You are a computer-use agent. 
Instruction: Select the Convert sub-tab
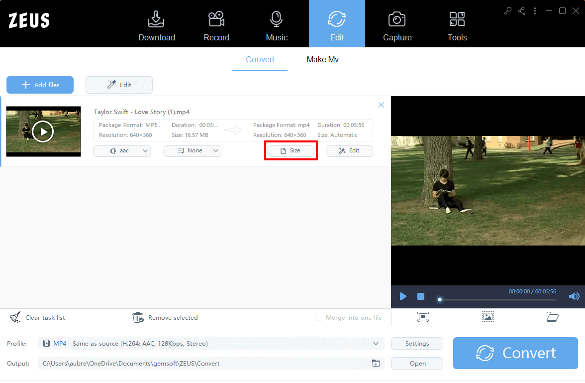(260, 59)
